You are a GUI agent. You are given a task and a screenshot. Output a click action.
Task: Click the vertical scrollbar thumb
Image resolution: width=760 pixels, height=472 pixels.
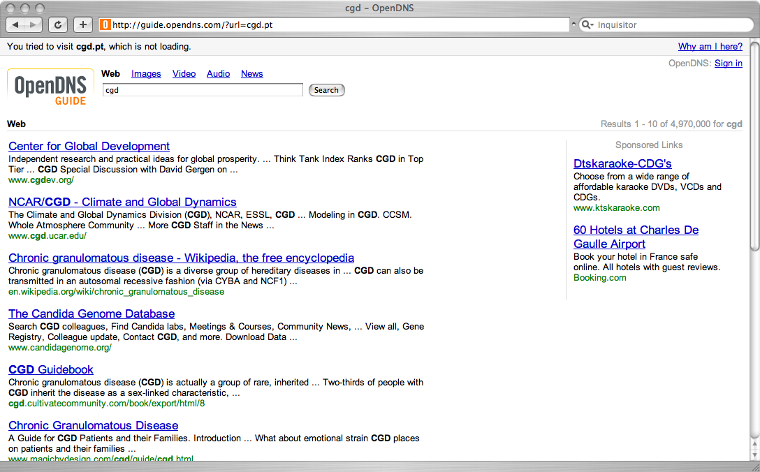tap(754, 147)
